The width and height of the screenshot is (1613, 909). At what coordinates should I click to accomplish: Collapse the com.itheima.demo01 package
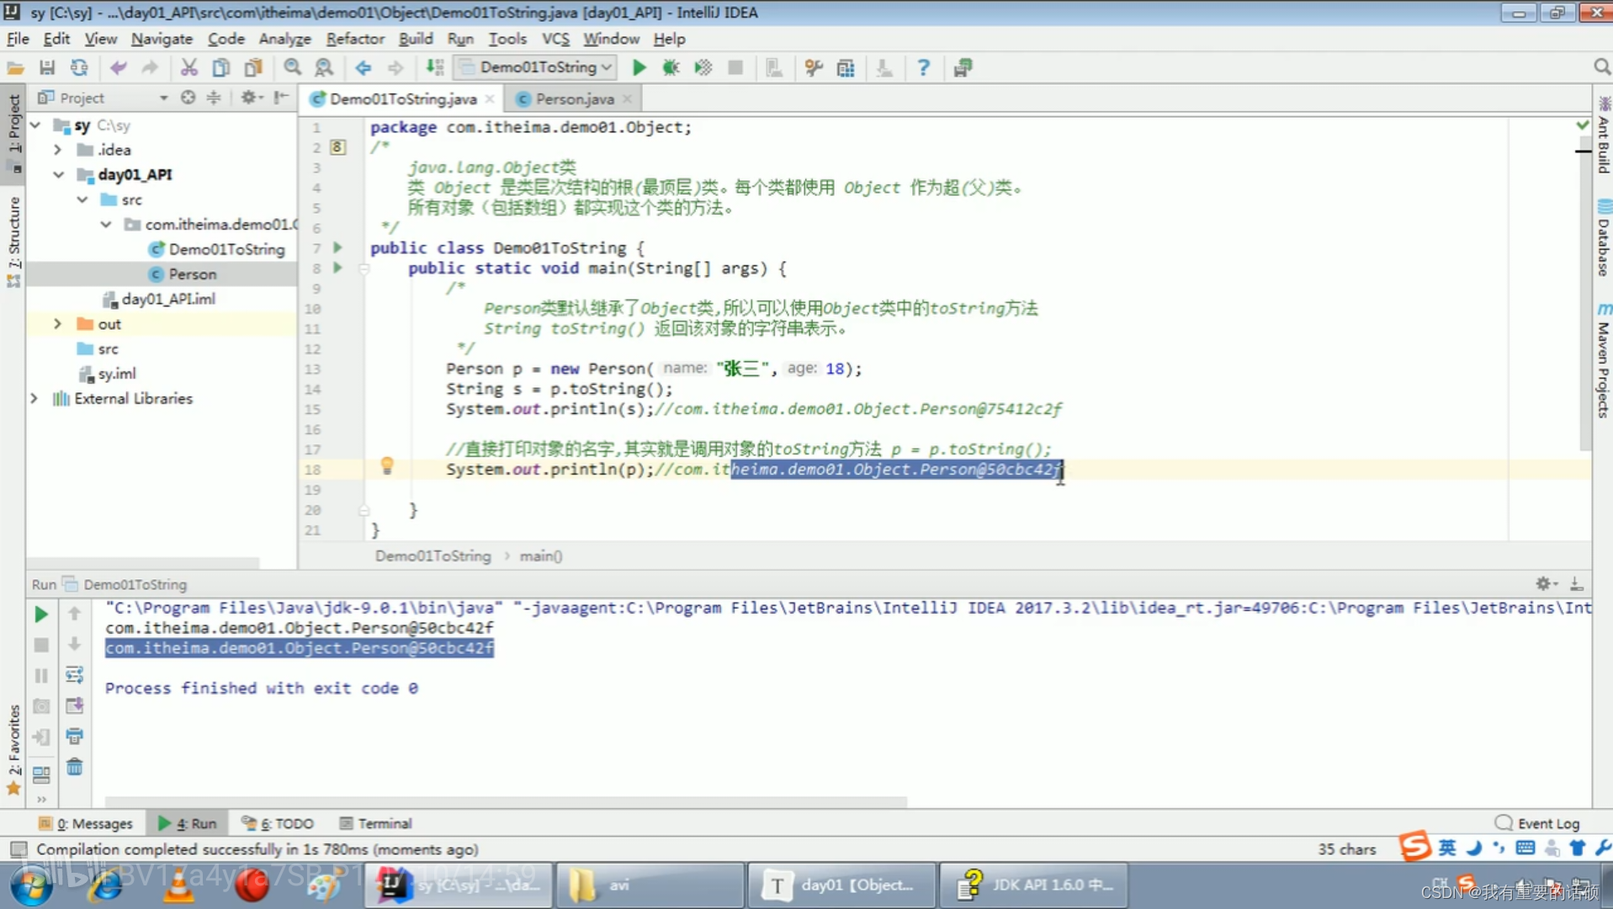click(x=106, y=224)
